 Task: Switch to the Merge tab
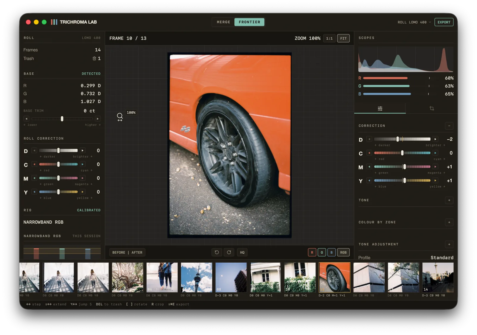[224, 22]
